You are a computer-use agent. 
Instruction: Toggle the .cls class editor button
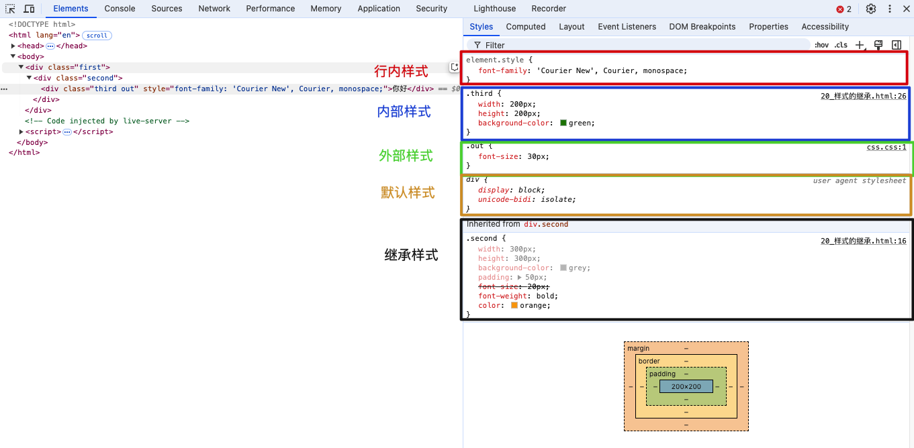[841, 45]
